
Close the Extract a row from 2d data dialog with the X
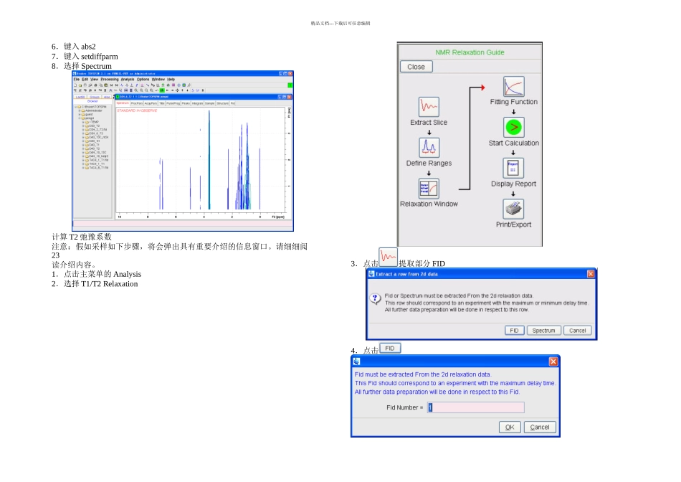[x=590, y=274]
